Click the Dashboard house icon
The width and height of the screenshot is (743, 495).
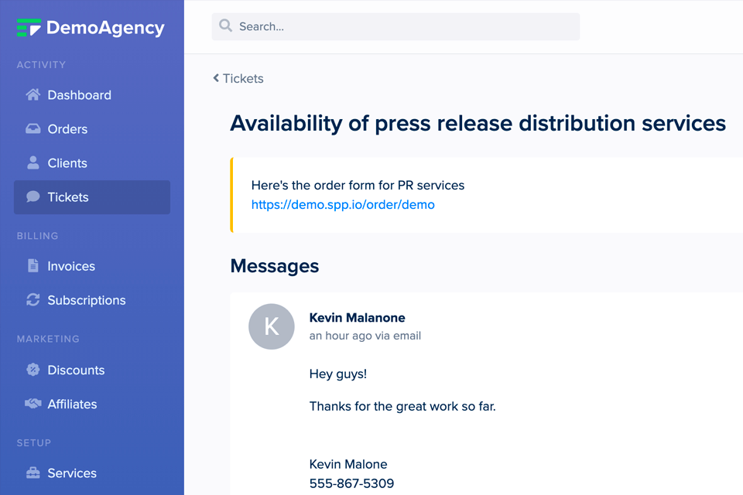click(x=33, y=95)
